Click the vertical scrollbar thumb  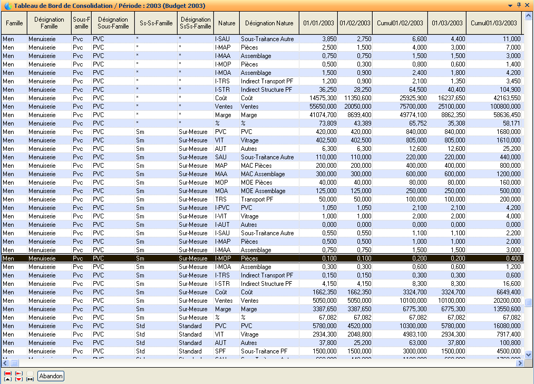click(x=529, y=302)
